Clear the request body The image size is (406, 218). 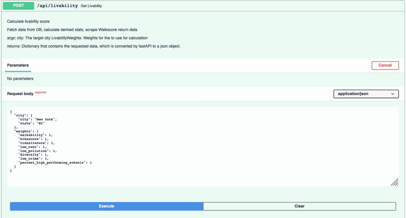pos(299,206)
